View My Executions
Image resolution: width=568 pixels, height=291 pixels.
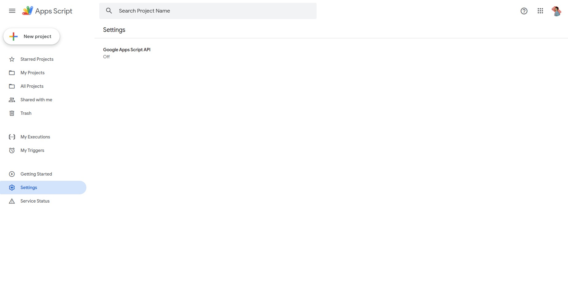(x=43, y=137)
